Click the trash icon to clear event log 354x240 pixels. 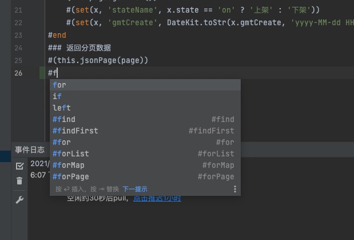pos(19,181)
